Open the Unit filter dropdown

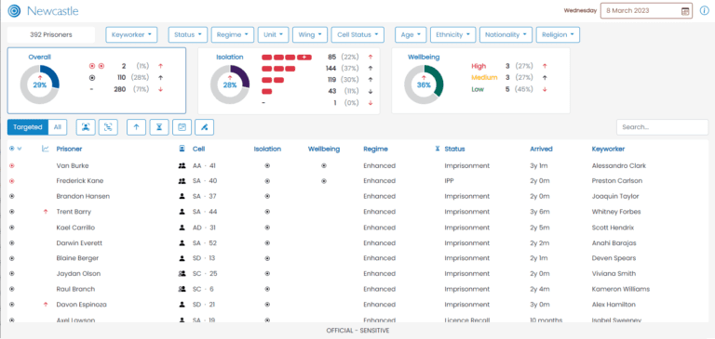click(x=273, y=34)
